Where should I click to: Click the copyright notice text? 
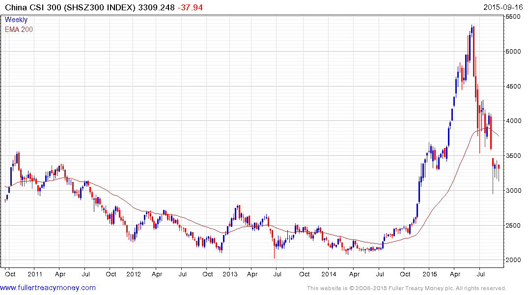[407, 288]
